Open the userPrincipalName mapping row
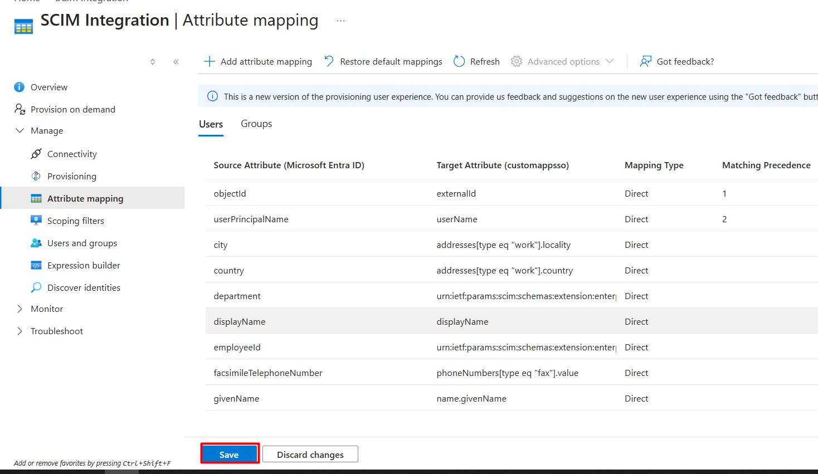This screenshot has width=818, height=474. (x=512, y=218)
